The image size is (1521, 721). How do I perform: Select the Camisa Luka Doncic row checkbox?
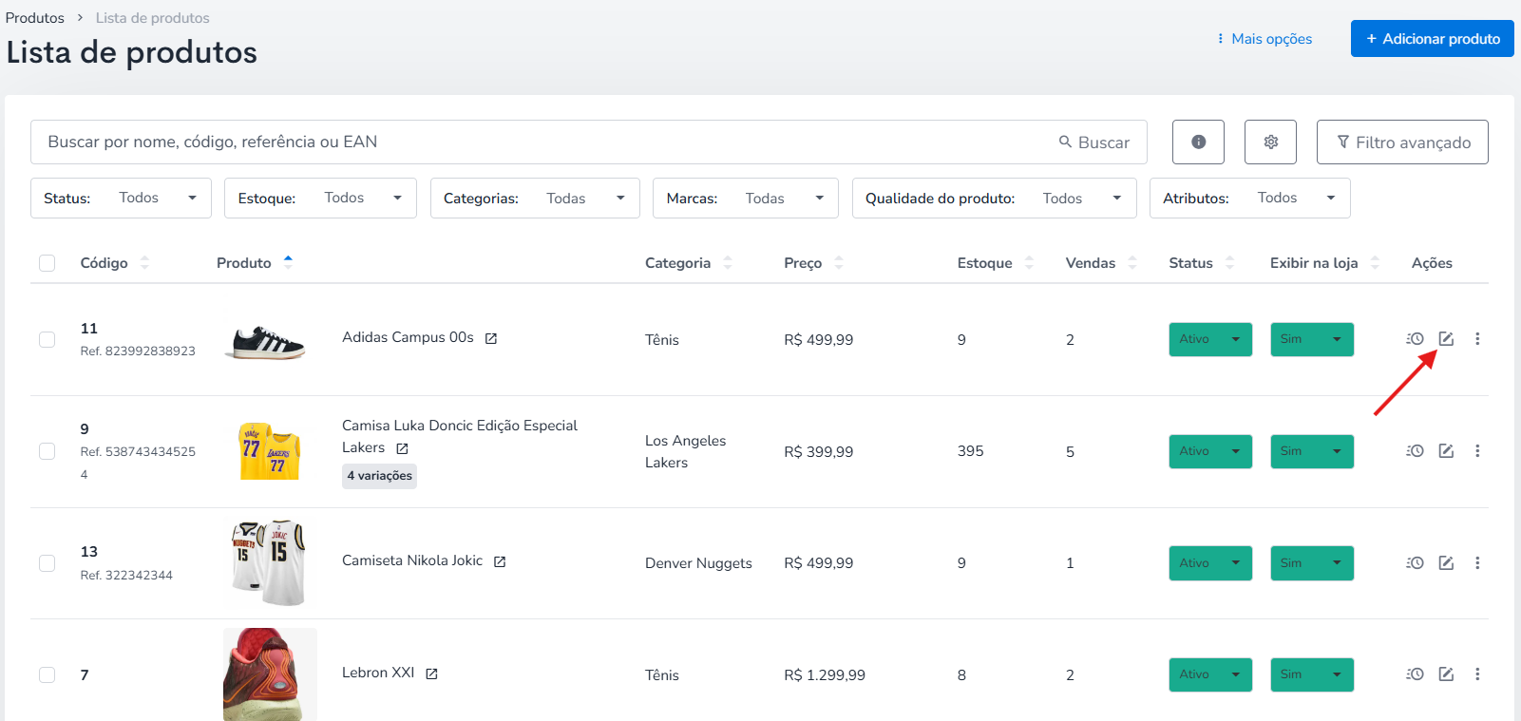(x=47, y=451)
